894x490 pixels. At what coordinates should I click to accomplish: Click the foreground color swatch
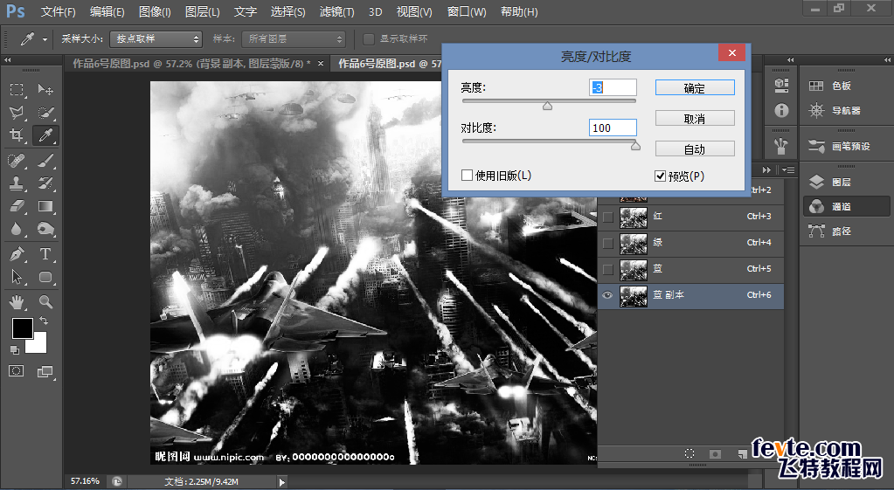[23, 328]
